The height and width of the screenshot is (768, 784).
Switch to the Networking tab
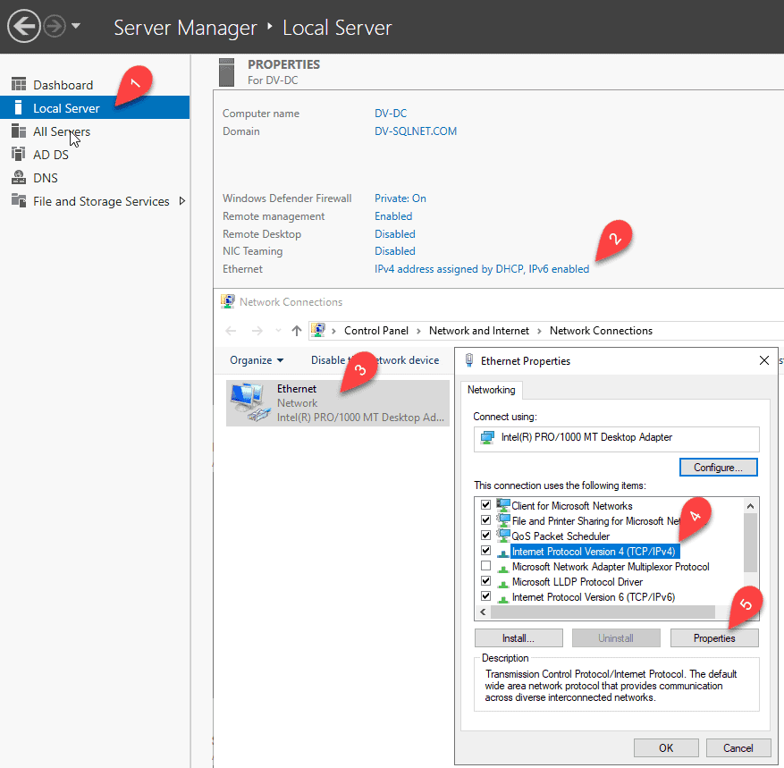491,389
